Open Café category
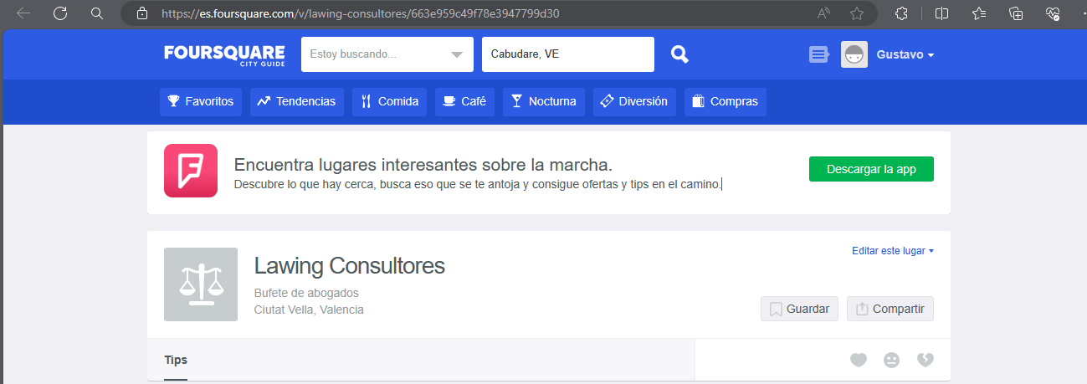The width and height of the screenshot is (1087, 384). point(465,101)
